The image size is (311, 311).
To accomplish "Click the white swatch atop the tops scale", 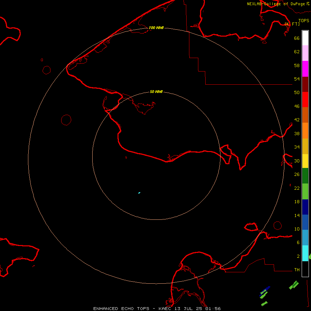I will coord(305,38).
